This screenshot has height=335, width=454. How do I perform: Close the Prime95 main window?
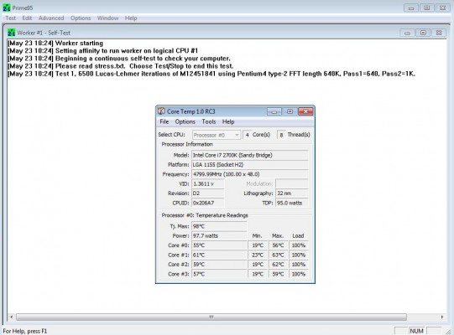pos(443,8)
